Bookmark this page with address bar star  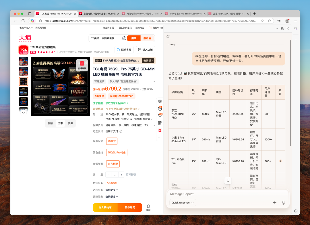tap(269, 21)
